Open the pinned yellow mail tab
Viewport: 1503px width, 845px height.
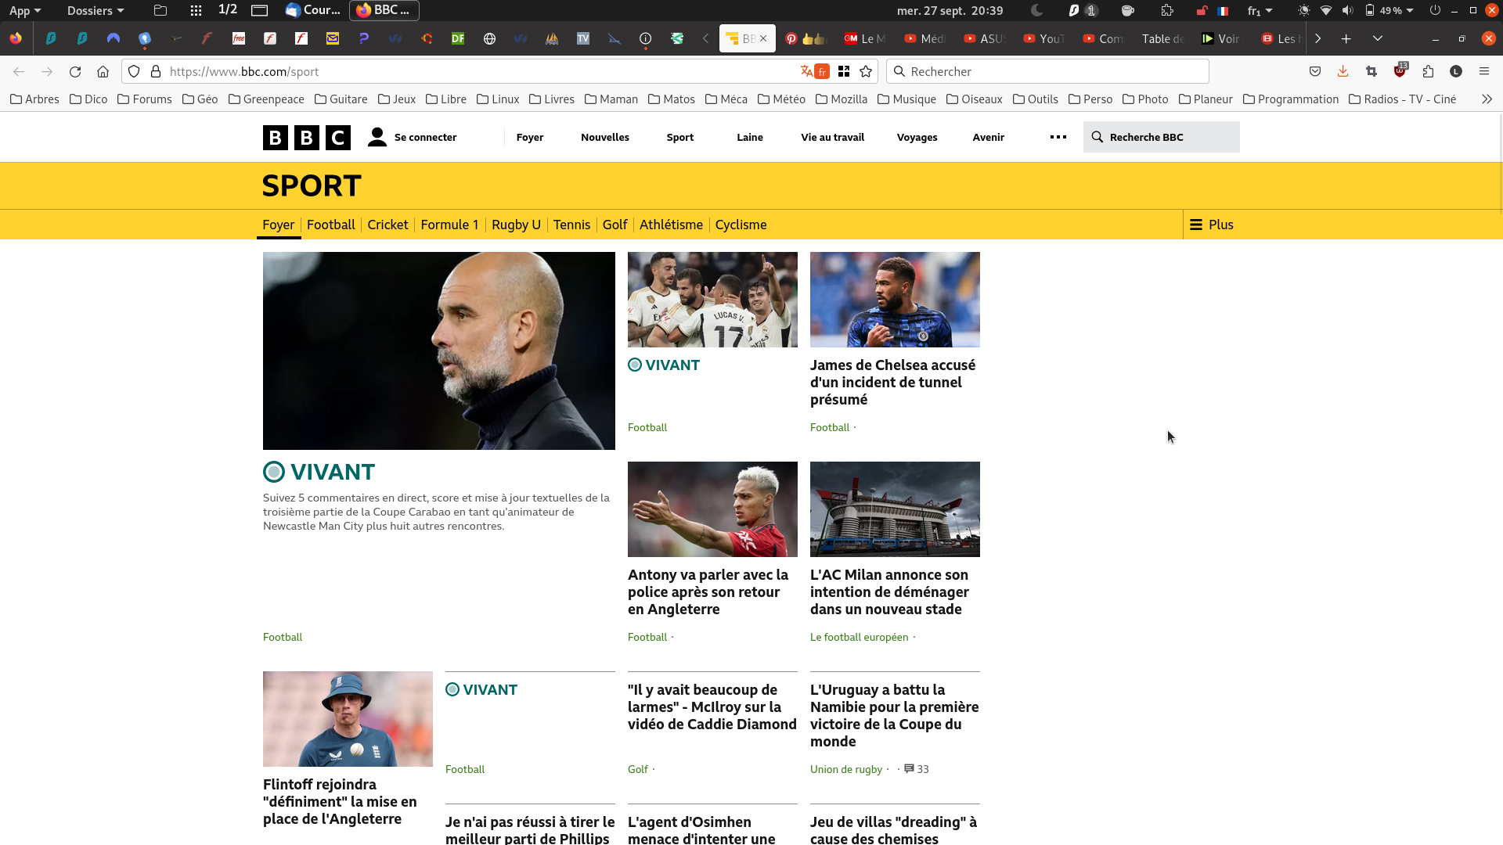(333, 38)
